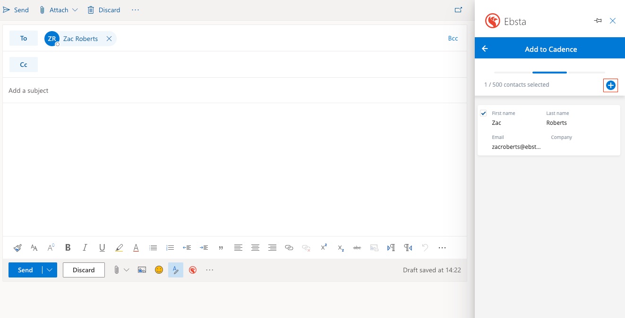This screenshot has width=625, height=318.
Task: Select the Zac first name value
Action: tap(497, 122)
